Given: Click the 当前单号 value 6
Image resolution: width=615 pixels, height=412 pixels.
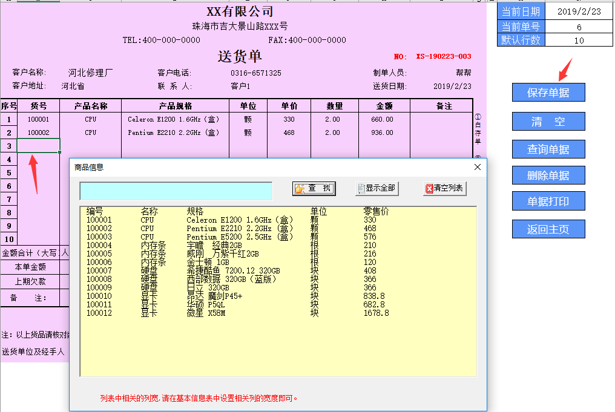Looking at the screenshot, I should pos(579,27).
